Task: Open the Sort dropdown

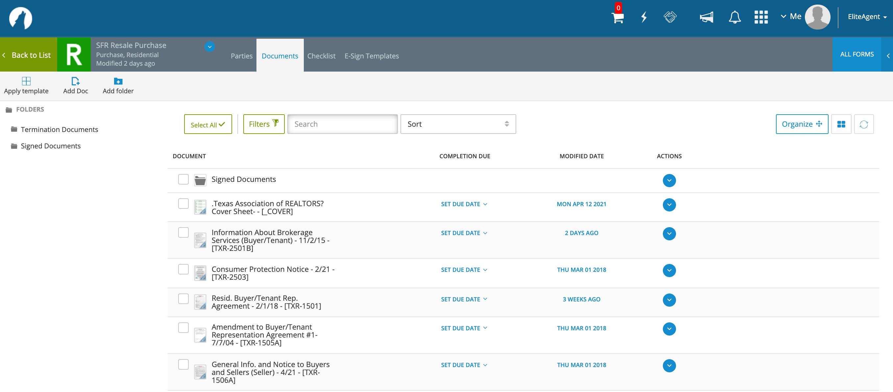Action: click(x=458, y=124)
